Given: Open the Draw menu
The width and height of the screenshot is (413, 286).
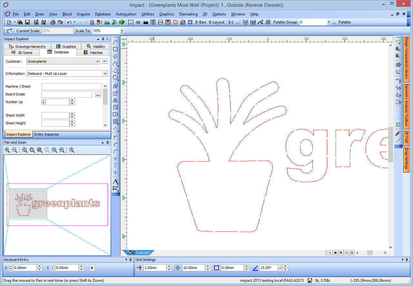Looking at the screenshot, I should pyautogui.click(x=40, y=14).
